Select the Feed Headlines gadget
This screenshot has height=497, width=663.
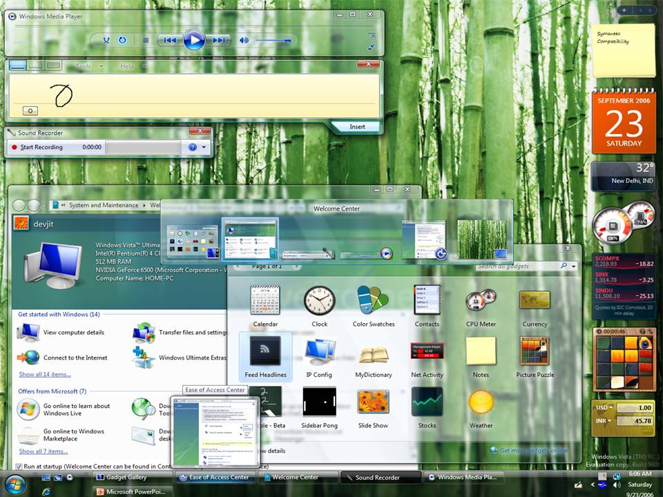coord(265,357)
